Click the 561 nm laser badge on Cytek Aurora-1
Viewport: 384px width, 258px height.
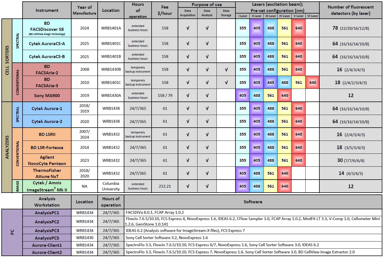pyautogui.click(x=284, y=108)
